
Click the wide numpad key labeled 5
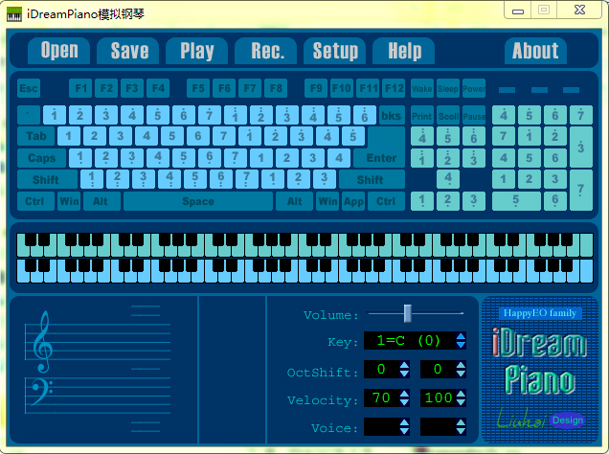516,201
